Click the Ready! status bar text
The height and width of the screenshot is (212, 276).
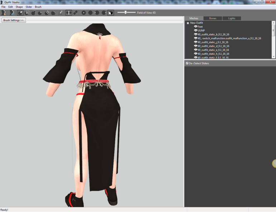point(4,210)
